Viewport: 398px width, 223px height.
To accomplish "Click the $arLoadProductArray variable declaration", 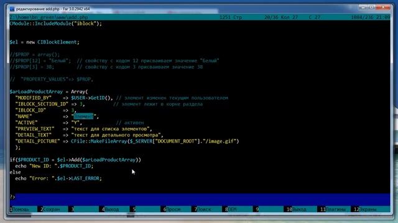I will (x=36, y=92).
